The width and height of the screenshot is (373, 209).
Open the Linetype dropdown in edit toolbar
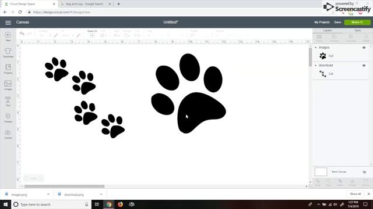coord(45,35)
